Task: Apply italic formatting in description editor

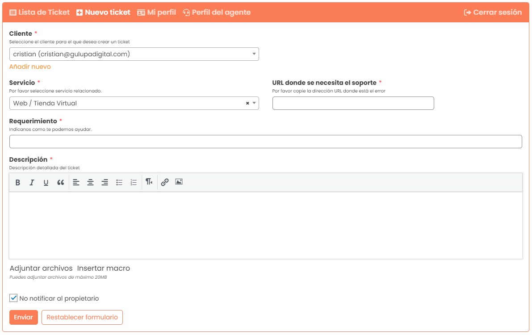Action: [x=32, y=183]
